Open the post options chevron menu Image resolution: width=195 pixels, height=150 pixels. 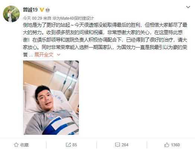tap(188, 7)
